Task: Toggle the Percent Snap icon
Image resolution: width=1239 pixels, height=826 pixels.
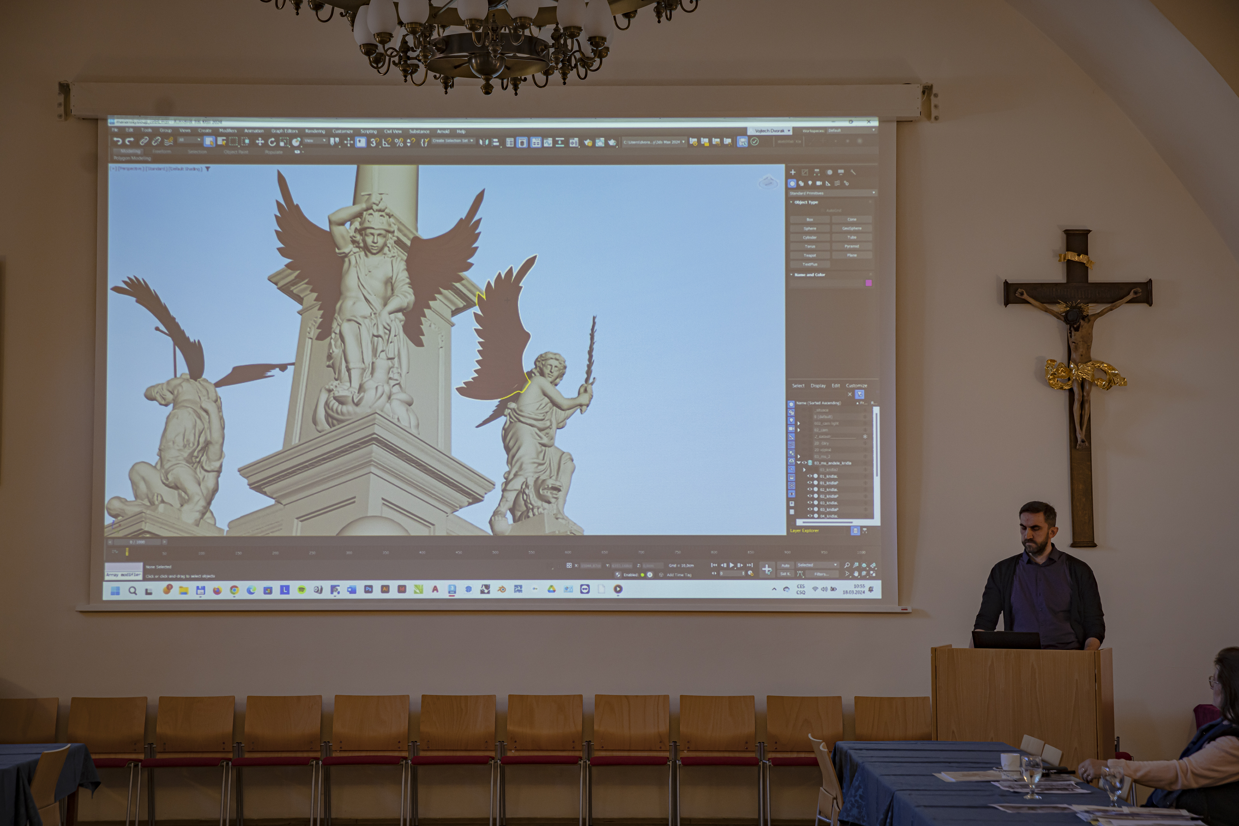Action: [398, 142]
